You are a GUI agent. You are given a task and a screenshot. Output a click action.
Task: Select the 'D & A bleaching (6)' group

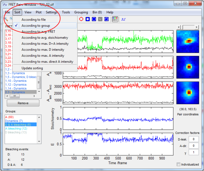click(18, 125)
